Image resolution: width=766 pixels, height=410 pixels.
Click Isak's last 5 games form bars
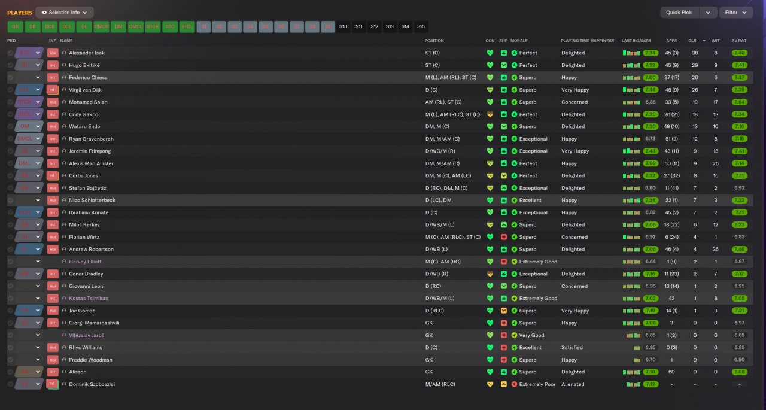coord(631,53)
